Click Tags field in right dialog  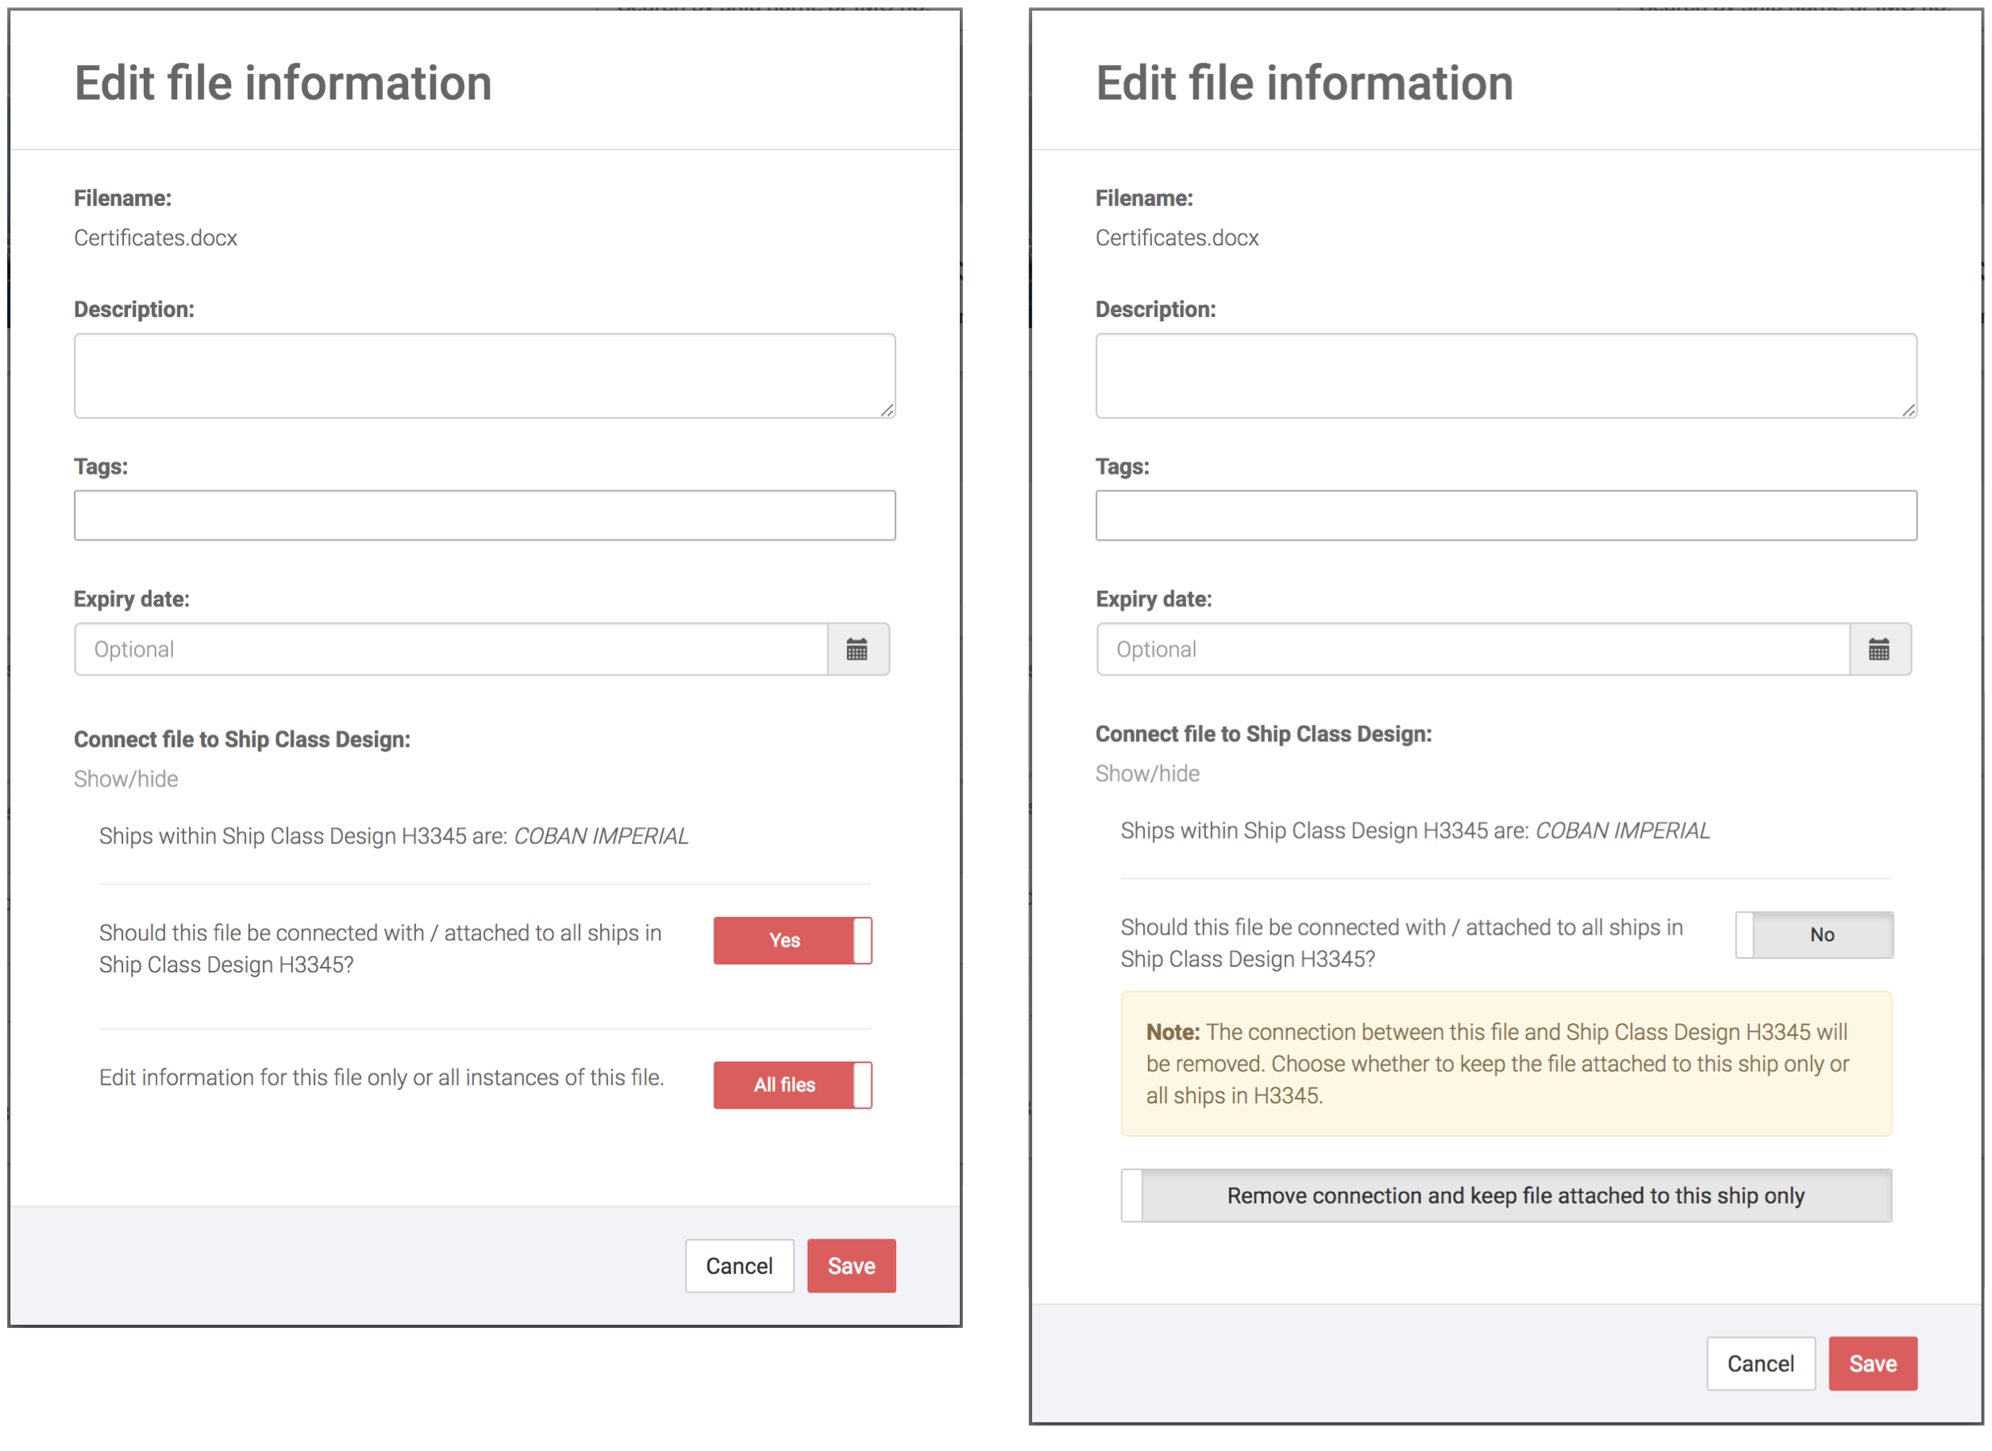(x=1505, y=515)
